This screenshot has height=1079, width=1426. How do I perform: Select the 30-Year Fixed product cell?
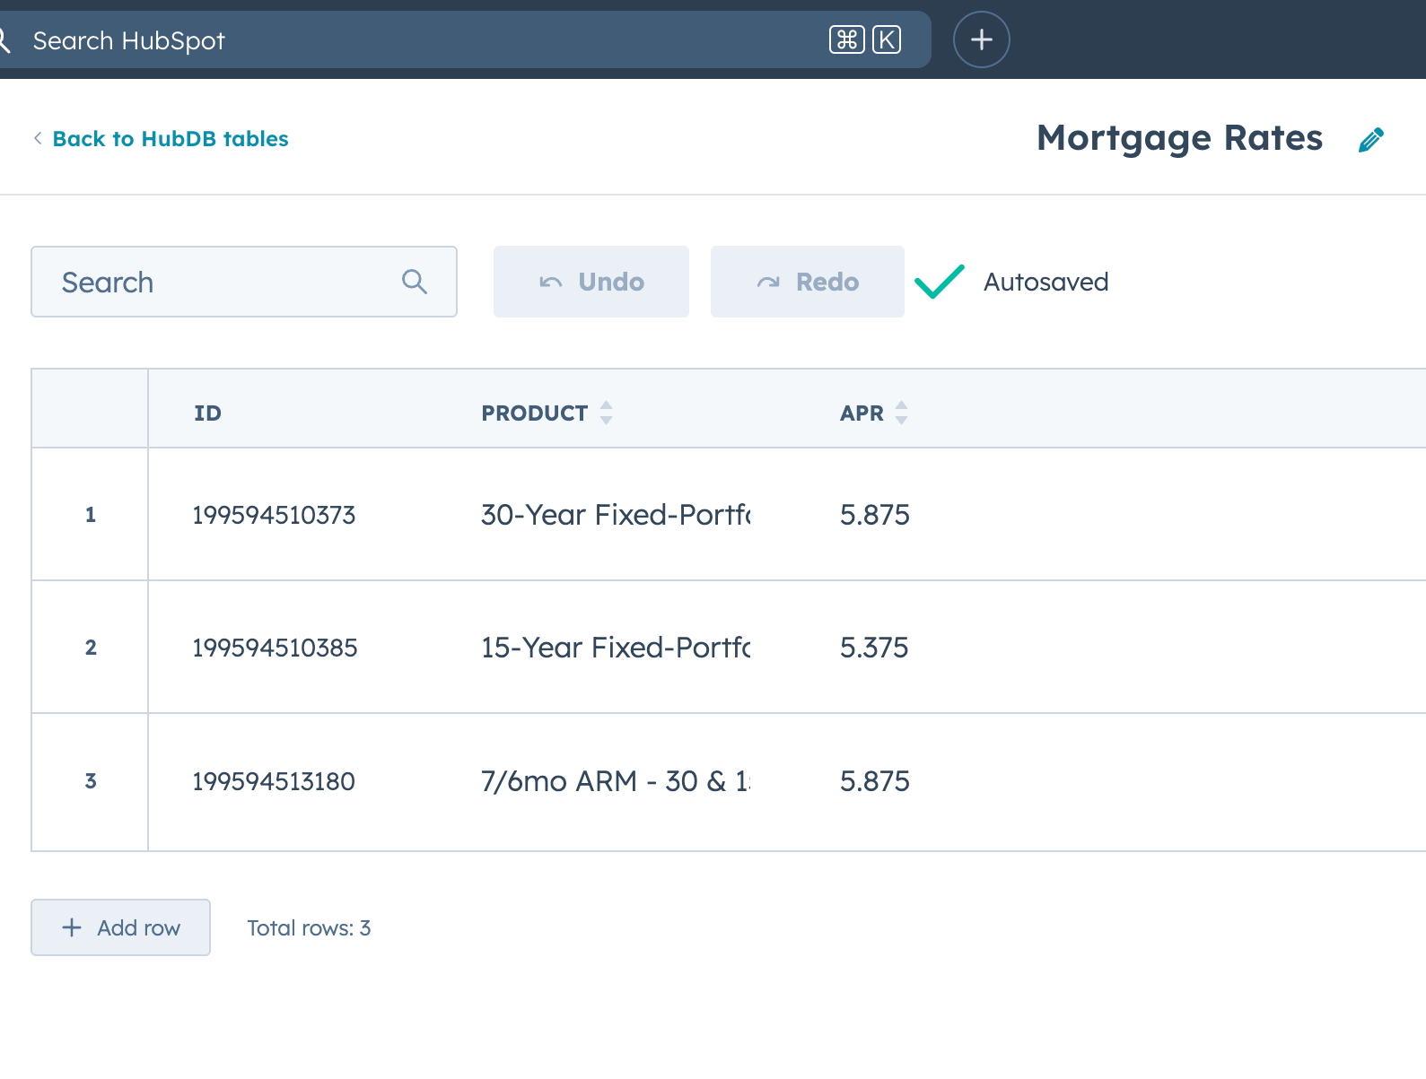click(616, 515)
